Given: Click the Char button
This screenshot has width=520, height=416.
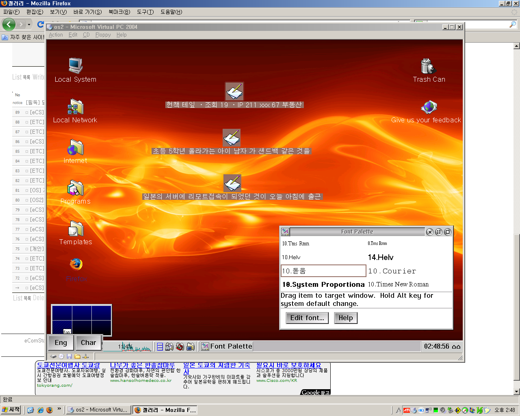Looking at the screenshot, I should pos(89,342).
